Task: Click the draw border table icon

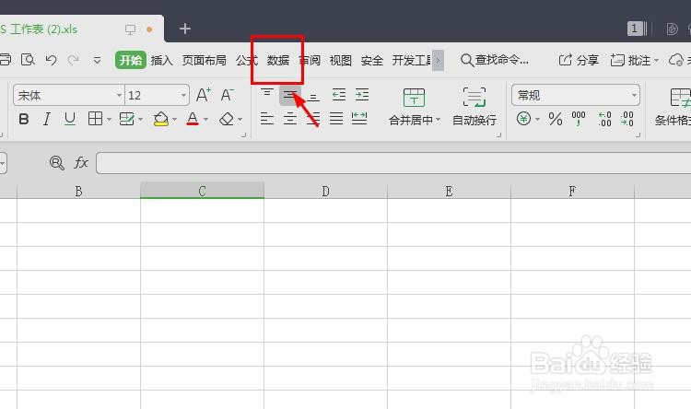Action: coord(127,119)
